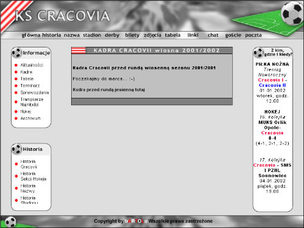This screenshot has height=228, width=304.
Task: Open 'poczta' in the top menu
Action: pos(254,35)
